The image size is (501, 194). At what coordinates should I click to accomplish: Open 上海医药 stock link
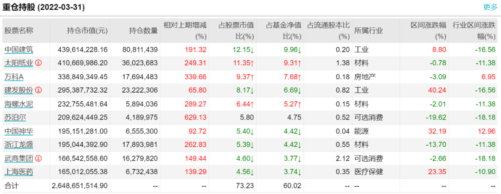pyautogui.click(x=19, y=172)
